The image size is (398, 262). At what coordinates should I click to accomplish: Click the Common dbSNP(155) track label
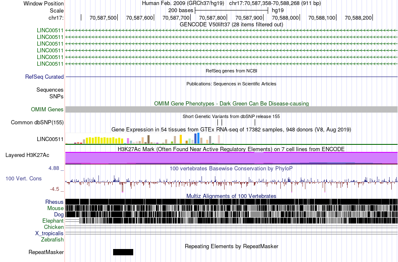tap(37, 123)
